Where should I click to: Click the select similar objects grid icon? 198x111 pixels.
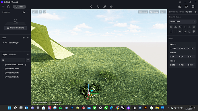point(194,31)
